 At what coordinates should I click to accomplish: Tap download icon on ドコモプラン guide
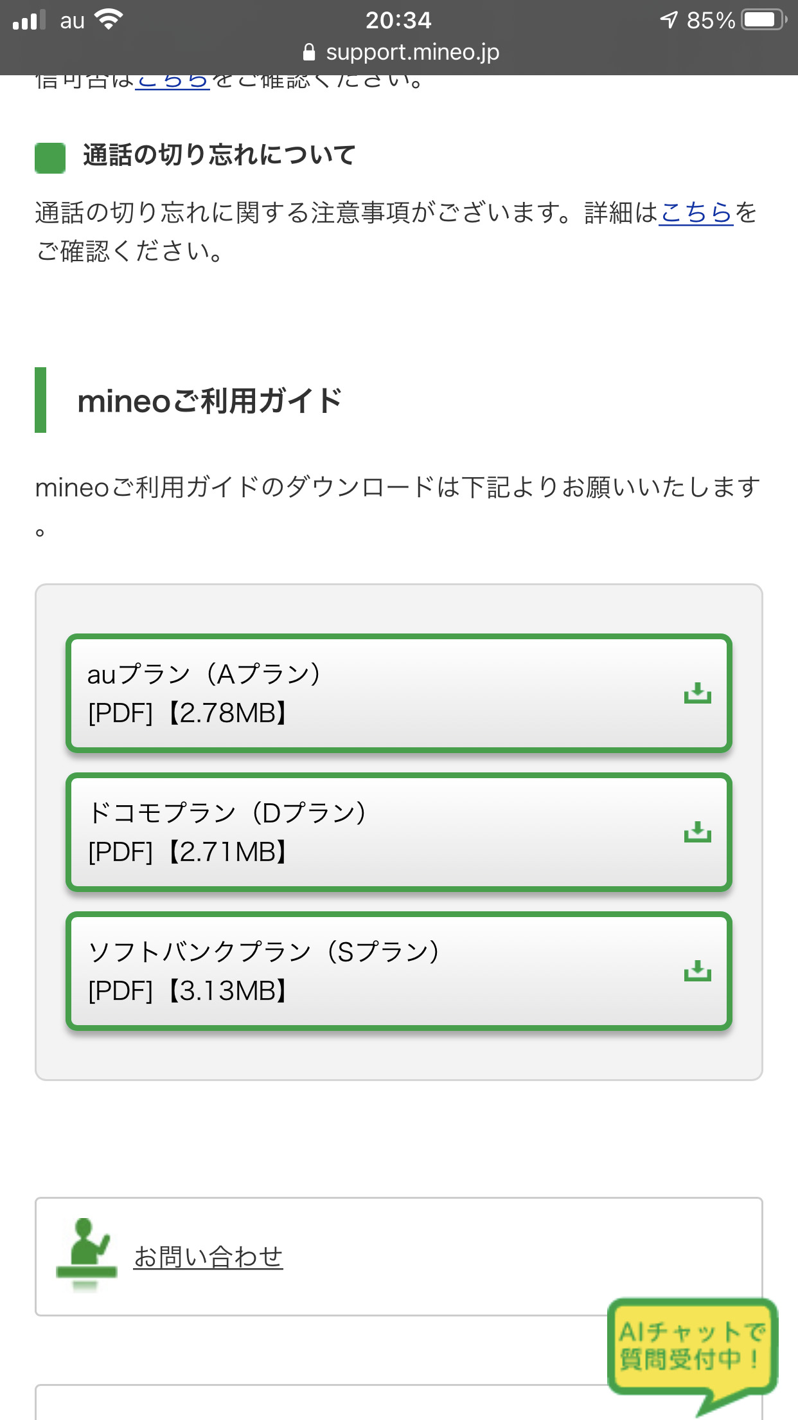[697, 832]
